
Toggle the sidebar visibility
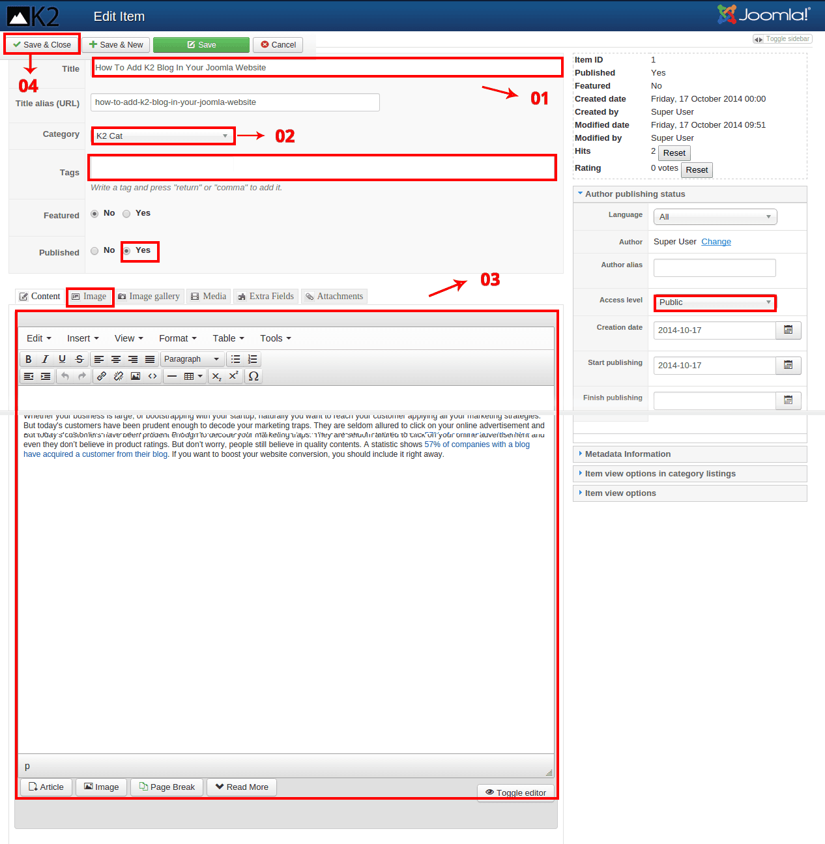point(782,39)
